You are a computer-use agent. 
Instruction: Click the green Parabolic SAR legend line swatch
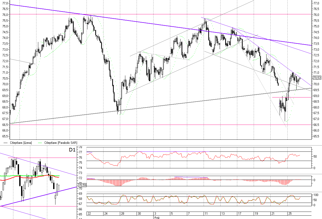click(40, 143)
